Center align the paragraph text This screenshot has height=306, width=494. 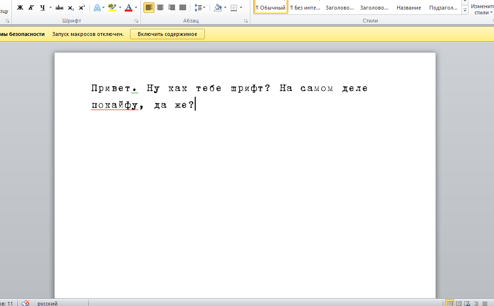pos(160,8)
